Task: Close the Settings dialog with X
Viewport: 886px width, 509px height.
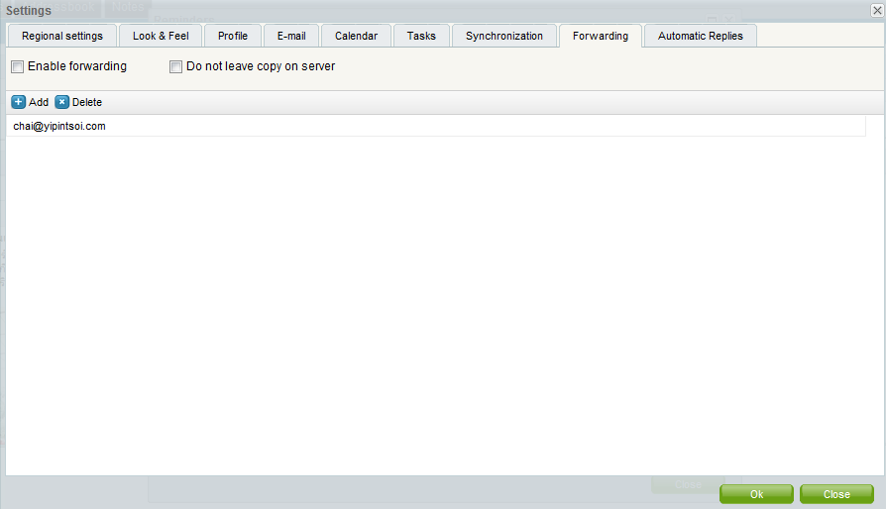Action: [x=877, y=10]
